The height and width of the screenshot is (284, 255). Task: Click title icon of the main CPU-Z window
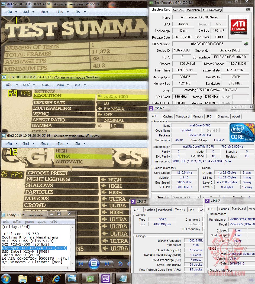(x=151, y=108)
